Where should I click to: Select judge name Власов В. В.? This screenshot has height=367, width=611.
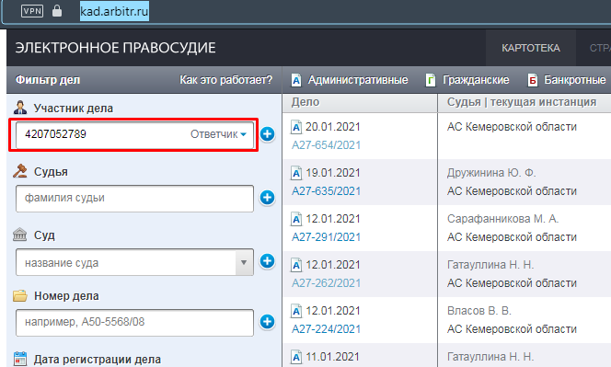tap(478, 311)
